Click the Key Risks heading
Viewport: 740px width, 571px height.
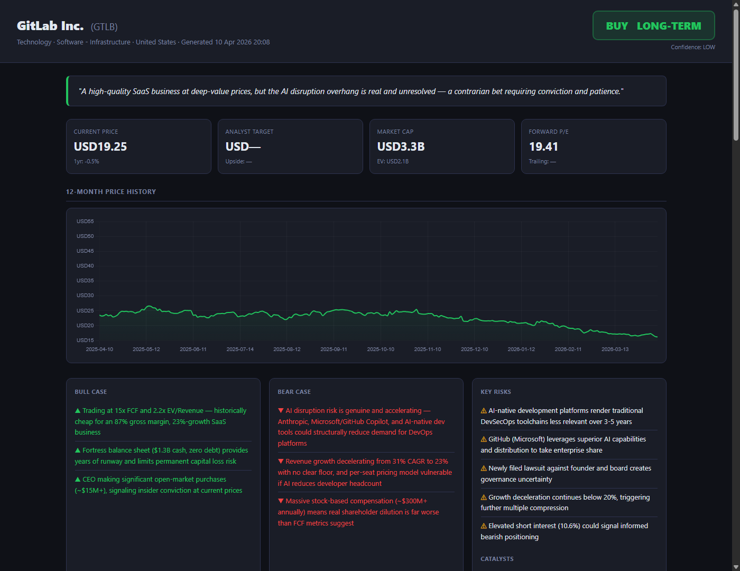[x=496, y=392]
